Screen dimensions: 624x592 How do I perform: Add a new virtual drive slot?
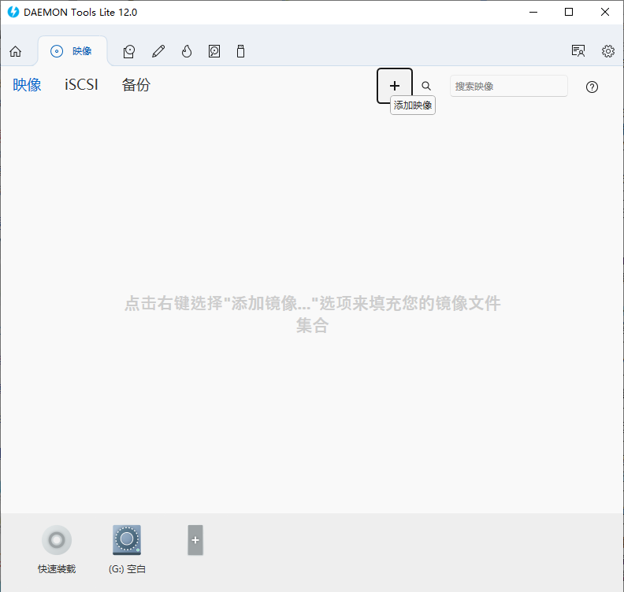[195, 540]
